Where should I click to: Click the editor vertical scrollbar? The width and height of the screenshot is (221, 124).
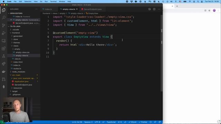coord(162,53)
